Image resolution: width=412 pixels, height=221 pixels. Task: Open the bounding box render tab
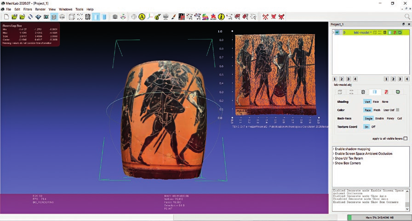click(340, 92)
